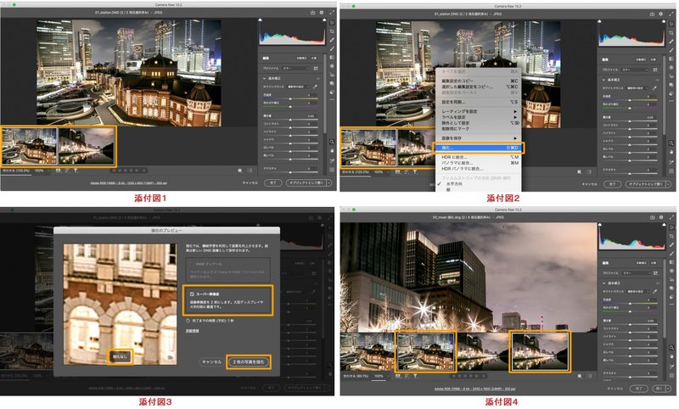Click the contrast slider handle in figure 4

(630, 333)
